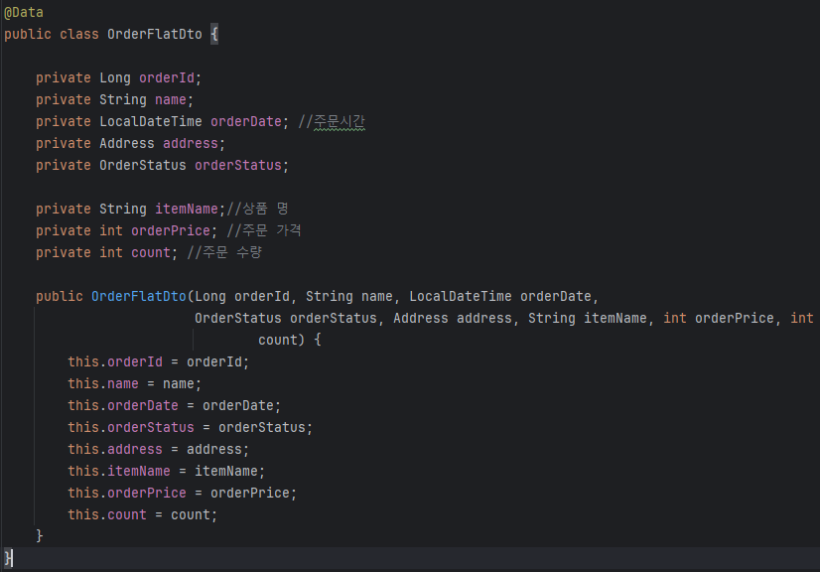Click orderDate in the LocalDateTime field line
This screenshot has height=572, width=820.
246,121
